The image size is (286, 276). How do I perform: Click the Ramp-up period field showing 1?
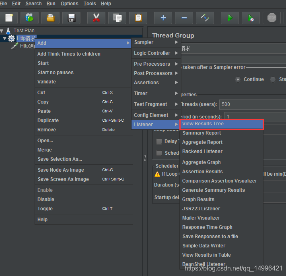tap(255, 116)
